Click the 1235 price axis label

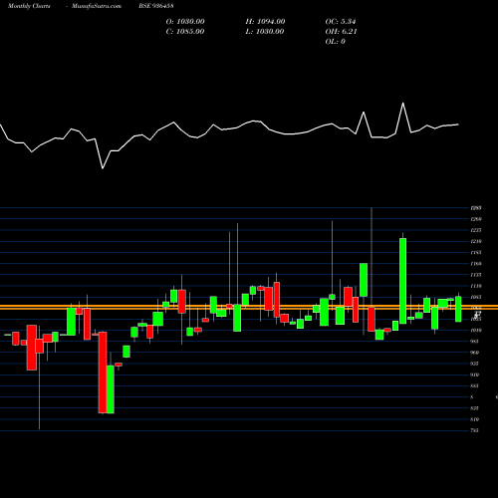[x=476, y=230]
